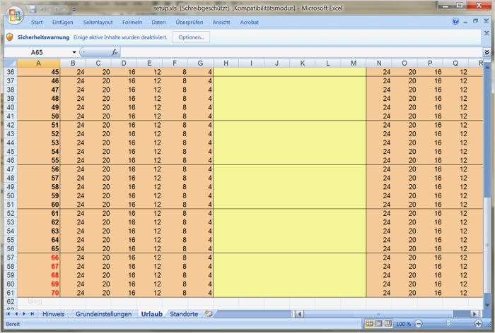Select row 57 header
The height and width of the screenshot is (333, 495).
(11, 258)
